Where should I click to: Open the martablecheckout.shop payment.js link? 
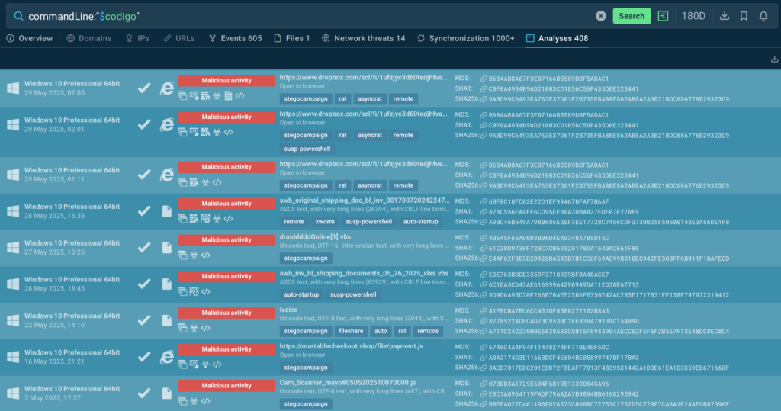pos(351,346)
